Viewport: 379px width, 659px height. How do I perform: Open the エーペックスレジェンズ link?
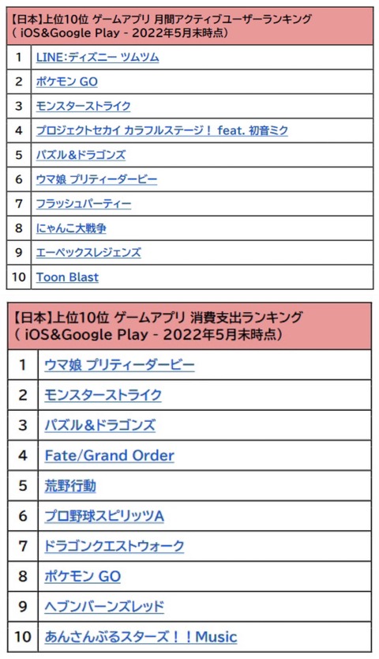[x=88, y=253]
